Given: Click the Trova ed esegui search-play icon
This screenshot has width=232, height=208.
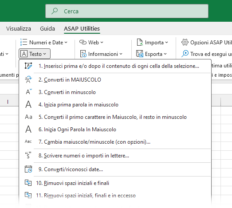Looking at the screenshot, I should (x=185, y=54).
